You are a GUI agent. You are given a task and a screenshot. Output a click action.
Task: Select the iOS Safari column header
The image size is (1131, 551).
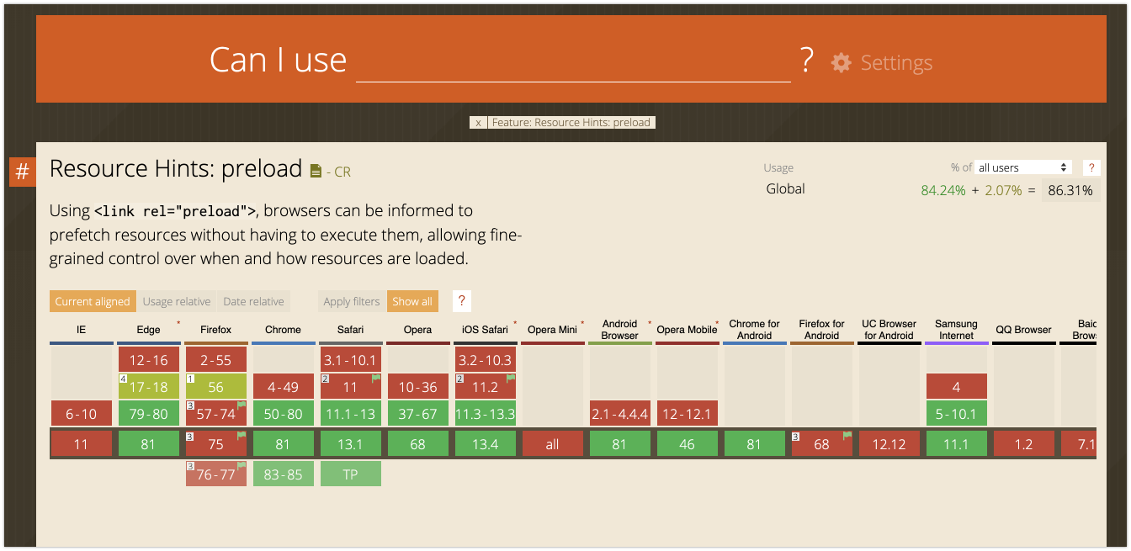pos(485,330)
